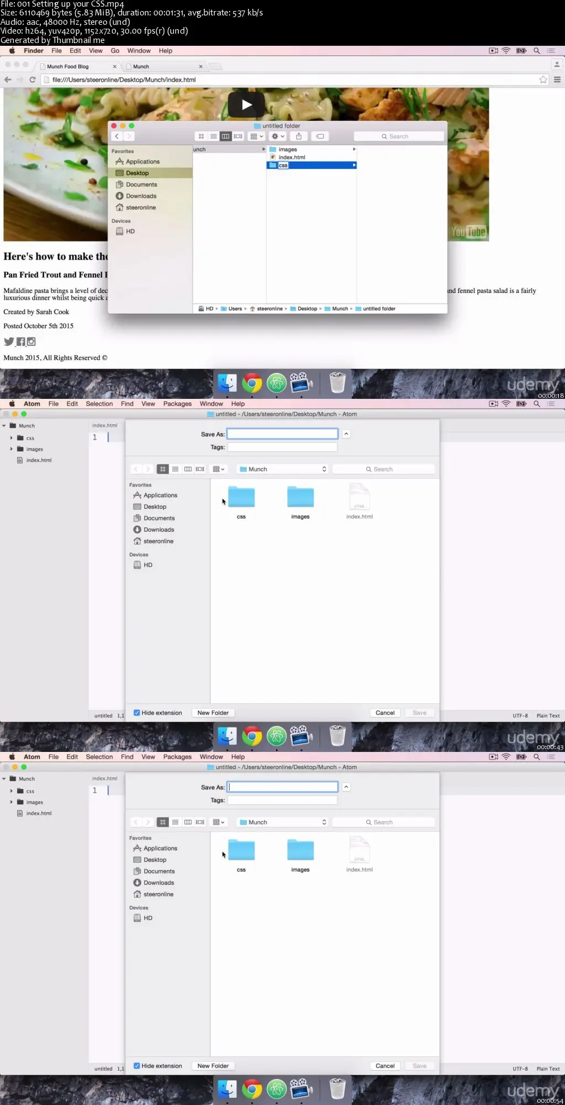The width and height of the screenshot is (565, 1105).
Task: Open the Facebook icon on the blog page
Action: tap(20, 341)
